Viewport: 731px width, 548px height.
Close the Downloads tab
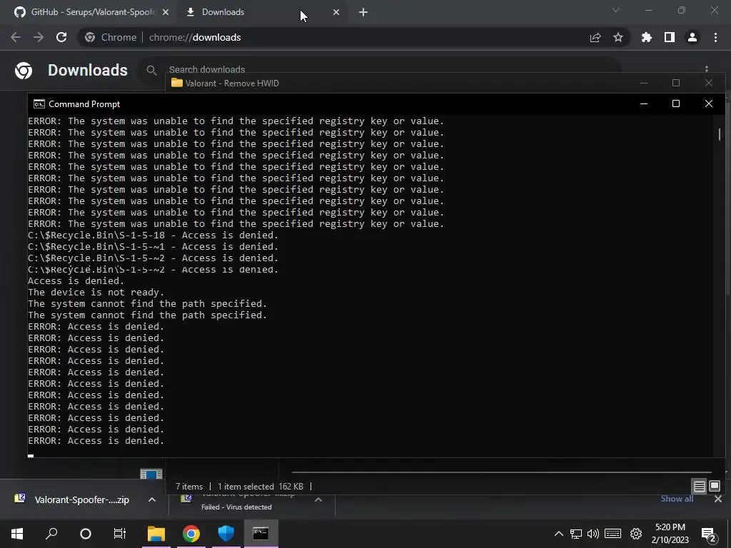(x=336, y=12)
